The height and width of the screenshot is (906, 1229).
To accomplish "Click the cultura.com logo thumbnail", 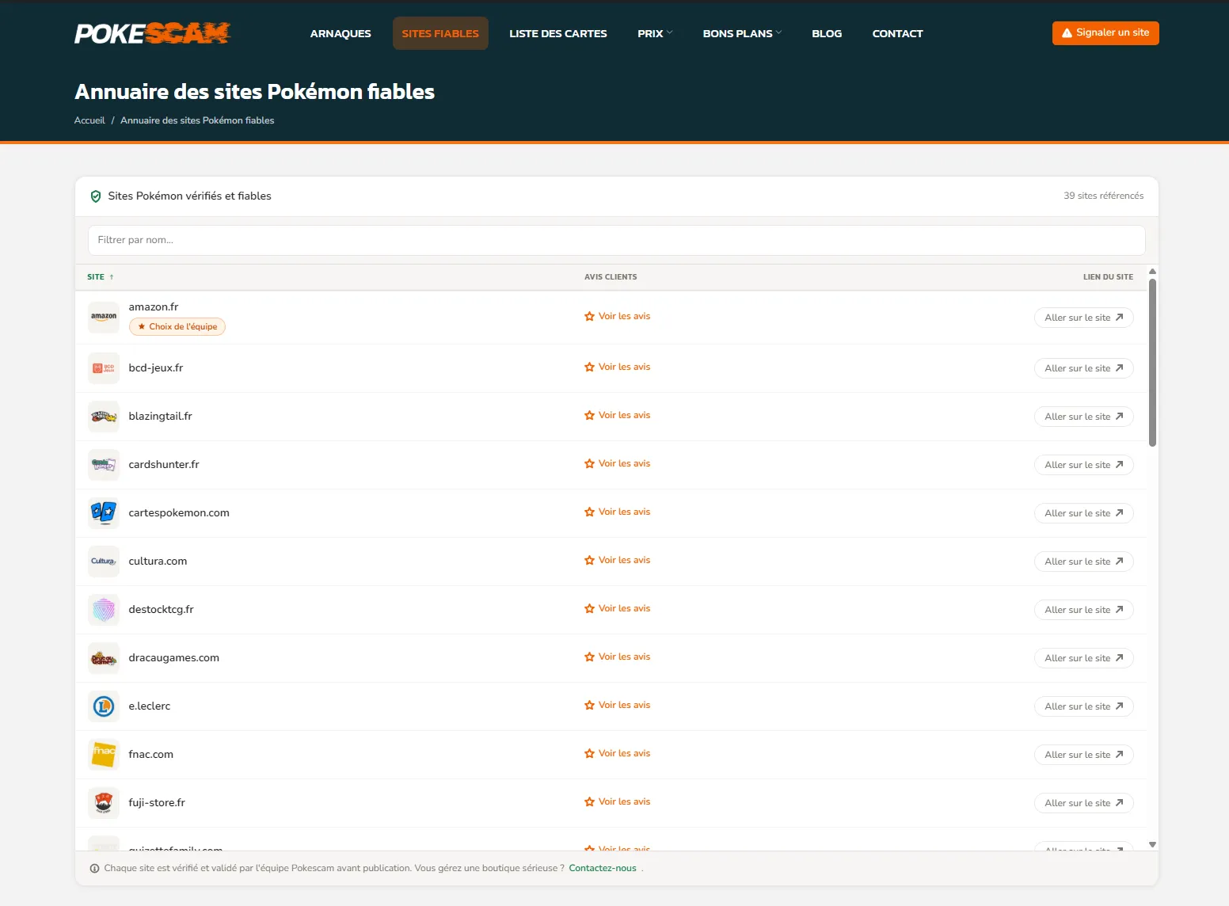I will [104, 561].
